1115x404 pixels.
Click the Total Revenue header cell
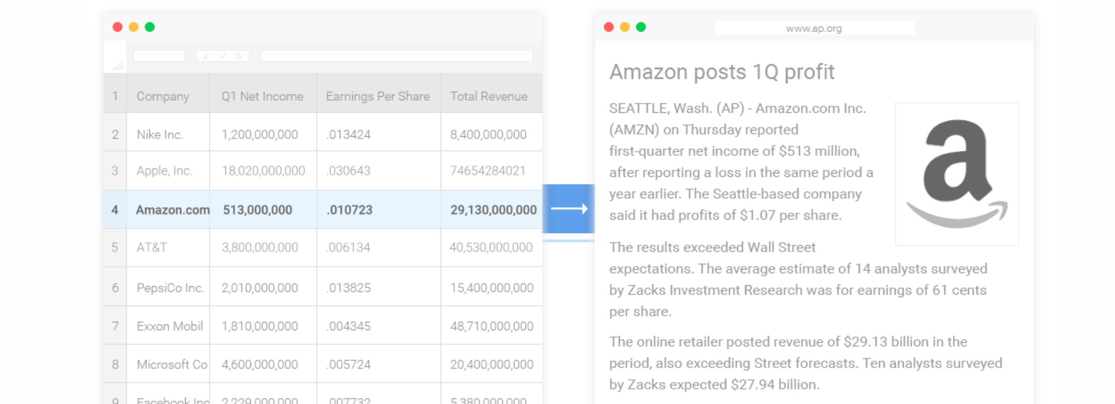click(x=491, y=94)
